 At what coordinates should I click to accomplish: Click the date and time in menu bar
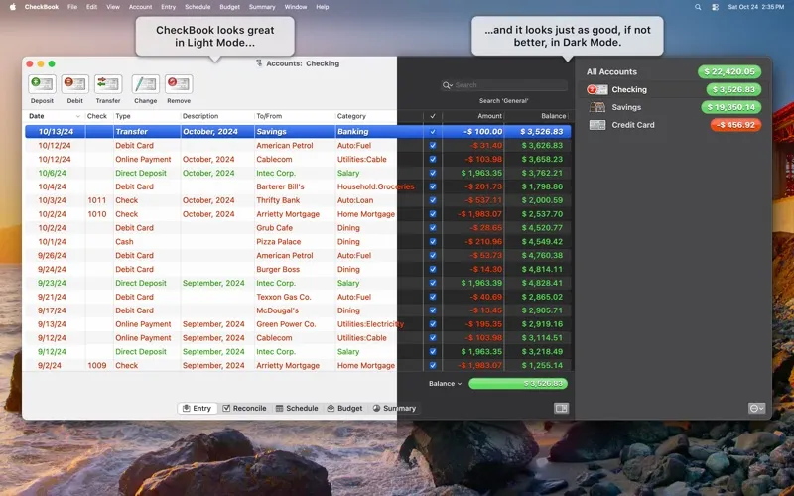coord(756,7)
